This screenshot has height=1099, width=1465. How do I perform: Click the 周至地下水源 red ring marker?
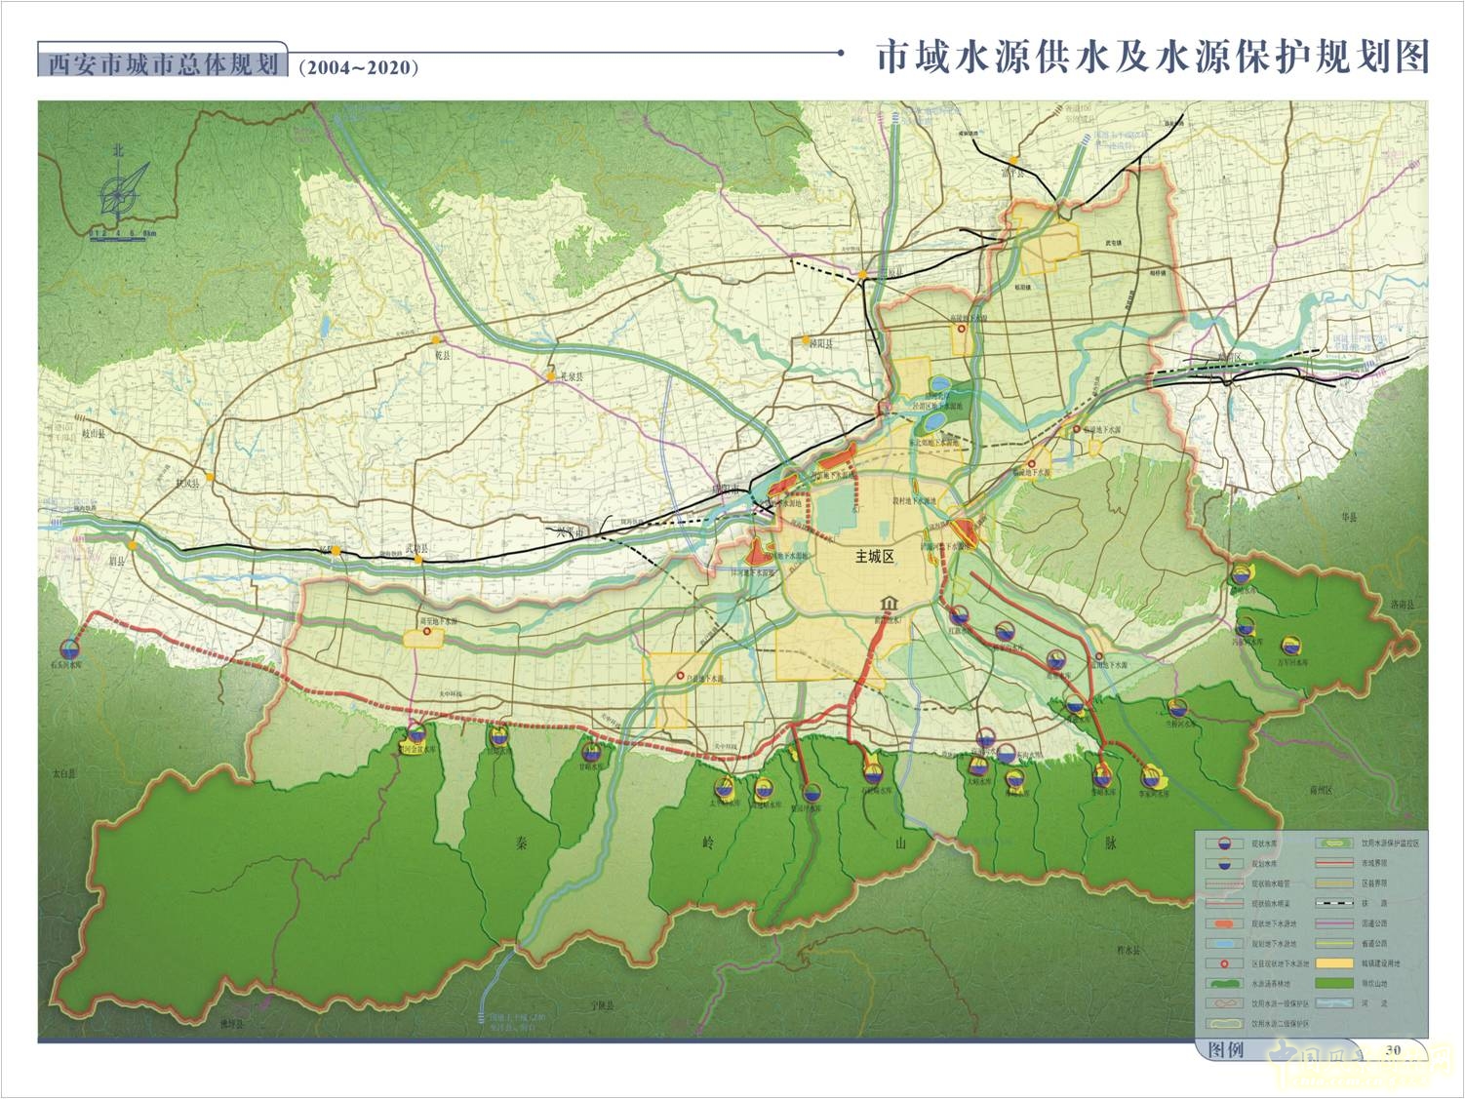[426, 632]
